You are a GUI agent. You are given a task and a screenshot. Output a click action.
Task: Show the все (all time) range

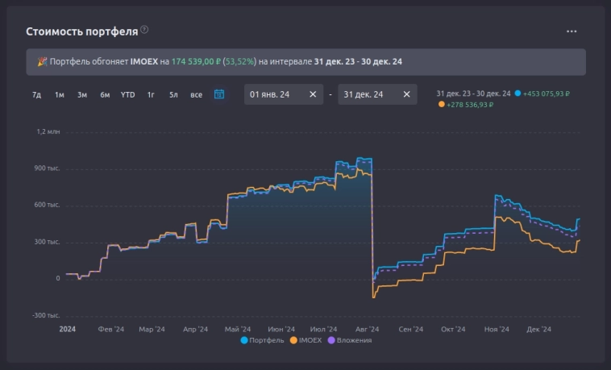196,94
